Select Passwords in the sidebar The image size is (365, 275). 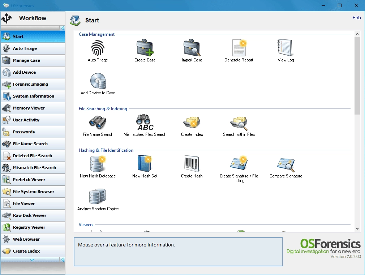[33, 132]
